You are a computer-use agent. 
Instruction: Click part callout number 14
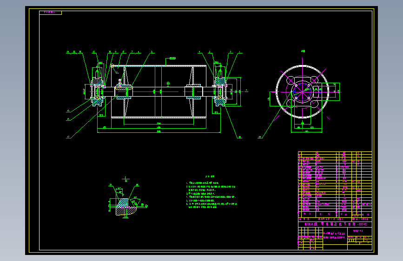pyautogui.click(x=68, y=52)
